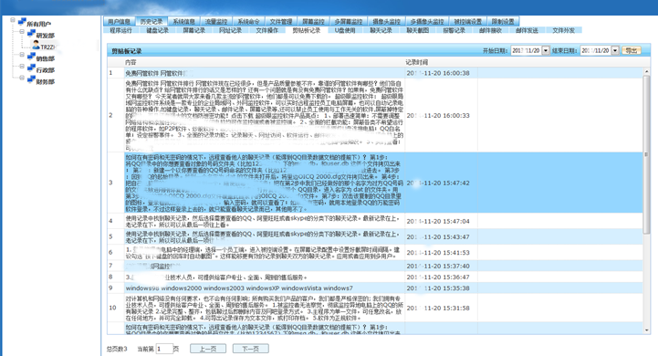Open the 结束日期 date dropdown arrow

[615, 50]
